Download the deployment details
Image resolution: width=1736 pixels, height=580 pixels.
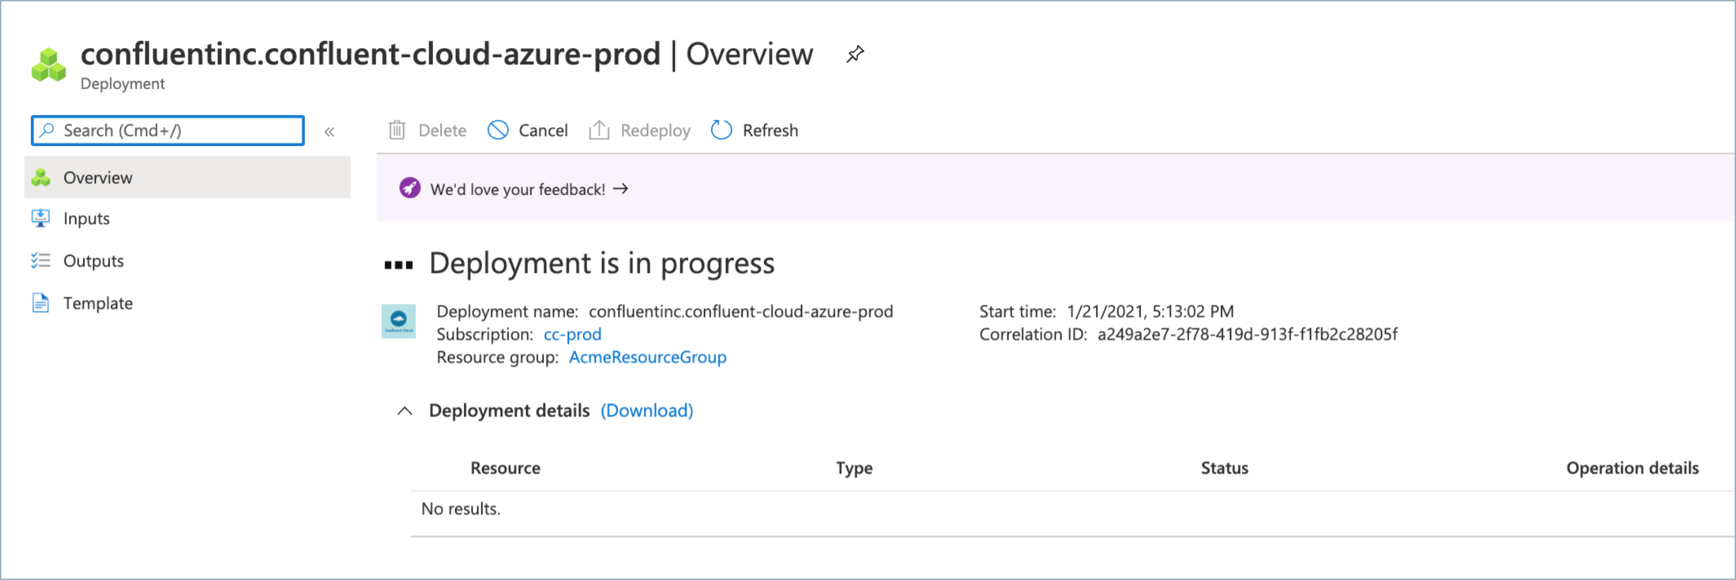tap(646, 411)
